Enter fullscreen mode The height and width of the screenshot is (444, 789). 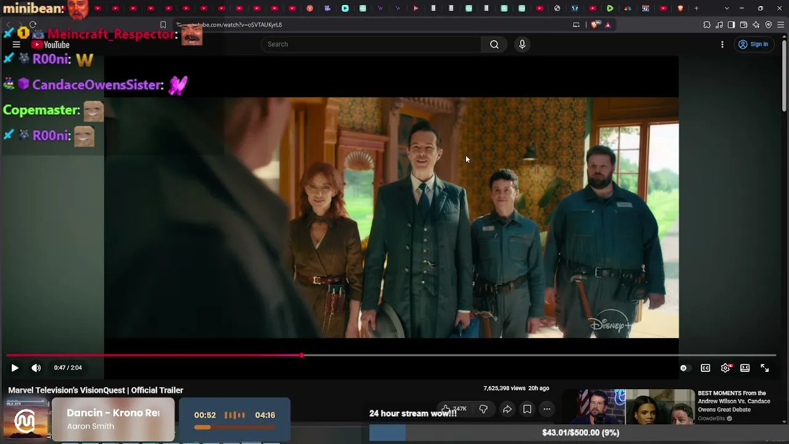[764, 368]
